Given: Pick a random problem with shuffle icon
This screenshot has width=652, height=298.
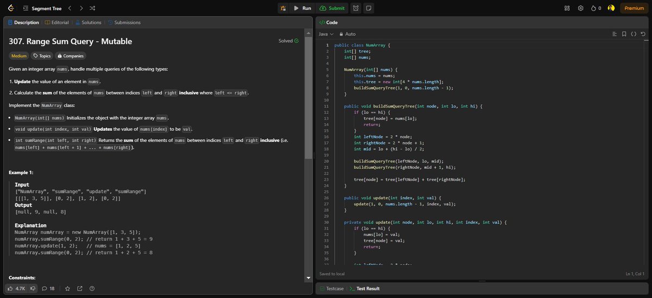Looking at the screenshot, I should pyautogui.click(x=92, y=8).
